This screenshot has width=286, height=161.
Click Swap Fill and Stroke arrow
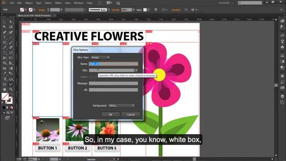click(12, 94)
